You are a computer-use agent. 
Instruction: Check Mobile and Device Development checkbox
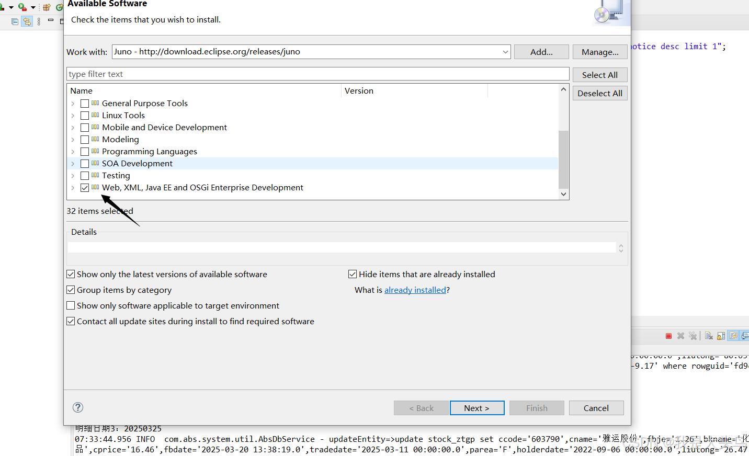point(85,128)
